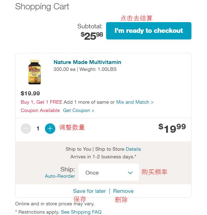207x215 pixels.
Task: Remove the multivitamin from the cart
Action: coord(123,191)
